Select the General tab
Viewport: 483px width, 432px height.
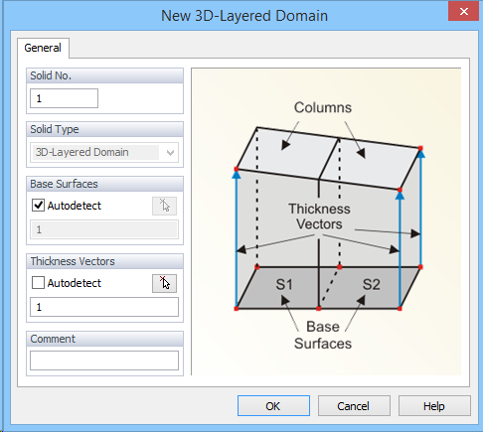coord(43,48)
